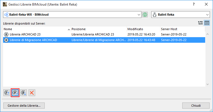Open Gestore della Libreria button
213x112 pixels.
(24, 106)
